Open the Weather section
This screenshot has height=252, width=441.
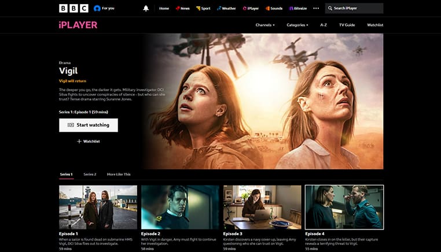click(226, 9)
